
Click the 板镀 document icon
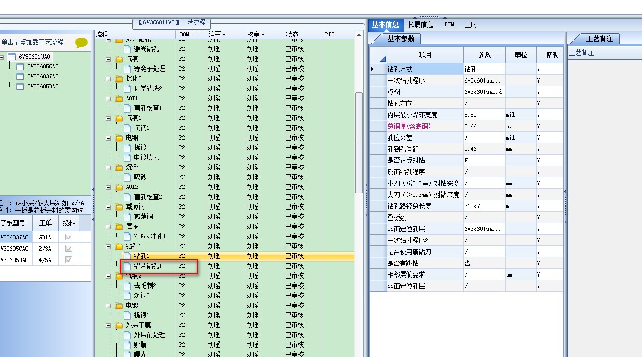click(127, 147)
